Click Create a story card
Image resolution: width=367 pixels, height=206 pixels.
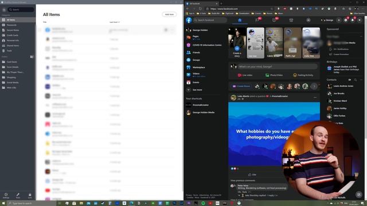237,43
